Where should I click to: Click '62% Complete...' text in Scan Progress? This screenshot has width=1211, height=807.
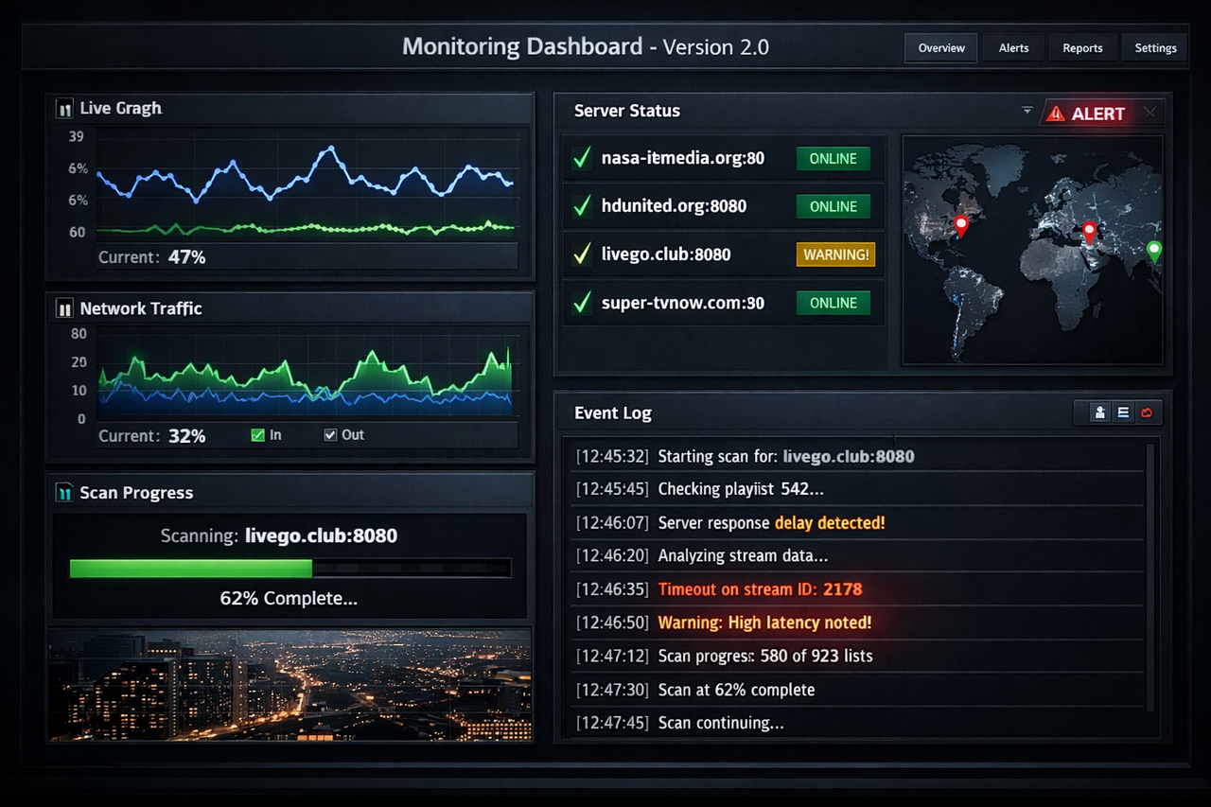289,598
